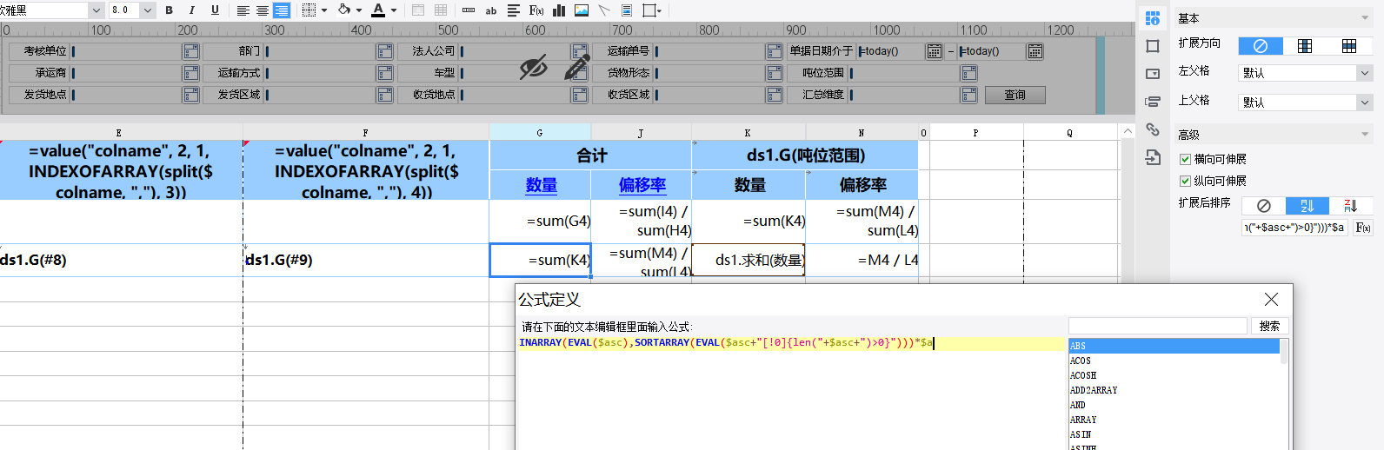Click the underline formatting icon
Screen dimensions: 1384x450
click(215, 10)
